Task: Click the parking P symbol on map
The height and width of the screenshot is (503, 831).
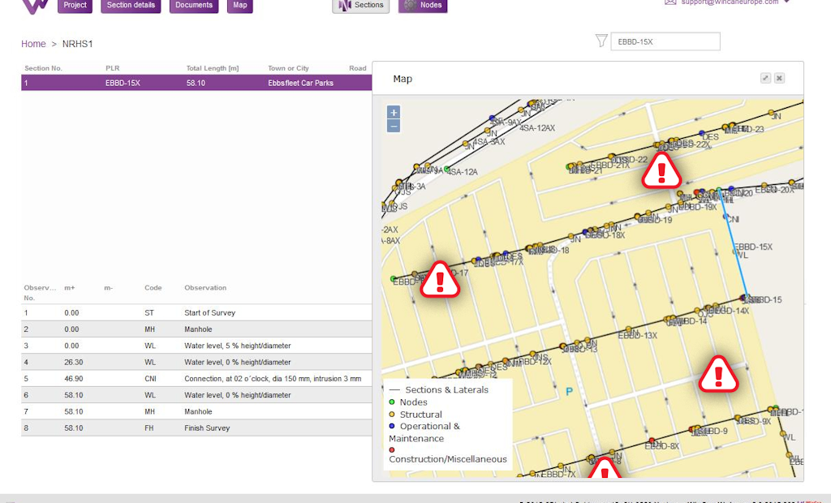Action: click(x=569, y=392)
